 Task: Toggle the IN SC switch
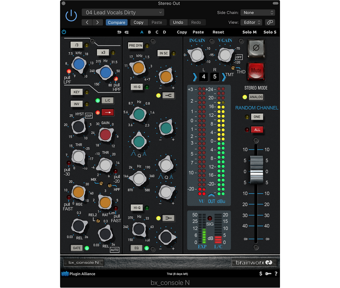click(x=164, y=53)
